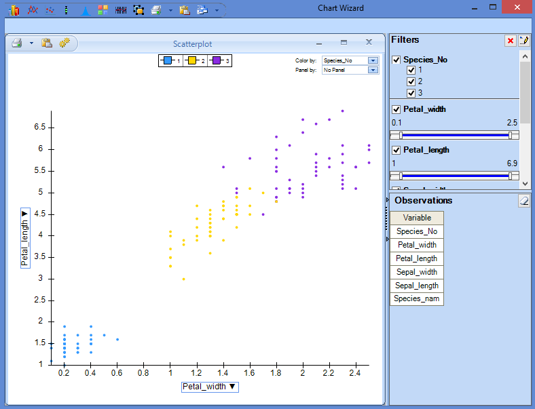
Task: Click the Petal_length y-axis label button
Action: (x=25, y=238)
